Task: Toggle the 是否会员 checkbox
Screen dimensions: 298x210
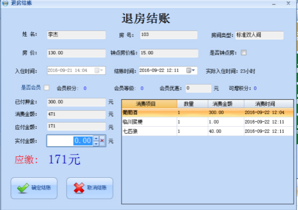Action: (46, 88)
